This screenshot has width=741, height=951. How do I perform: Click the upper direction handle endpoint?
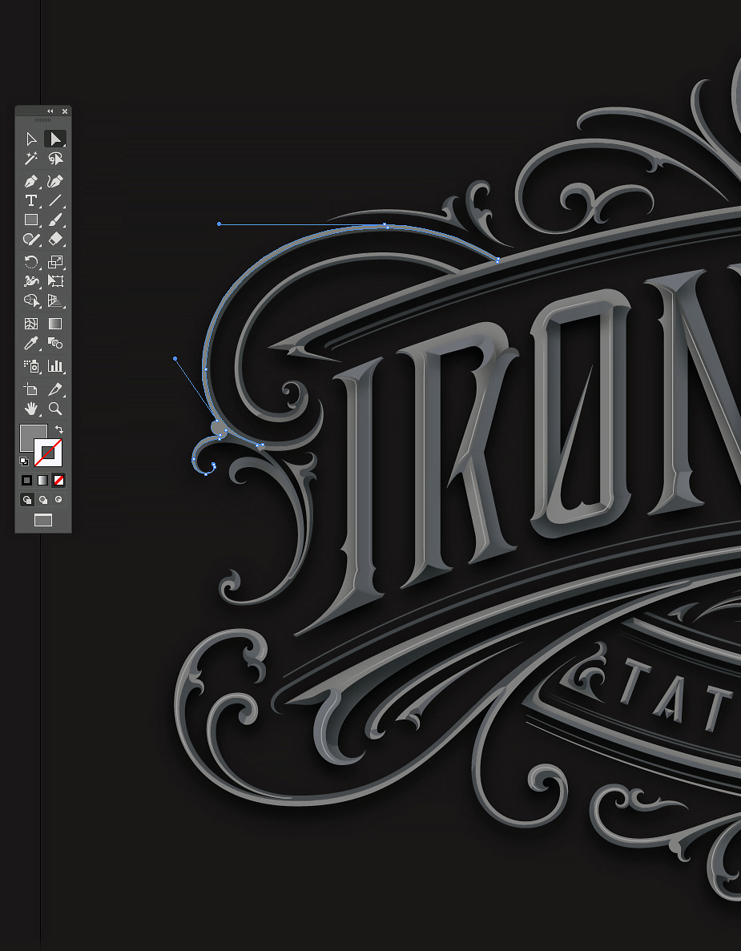(219, 224)
